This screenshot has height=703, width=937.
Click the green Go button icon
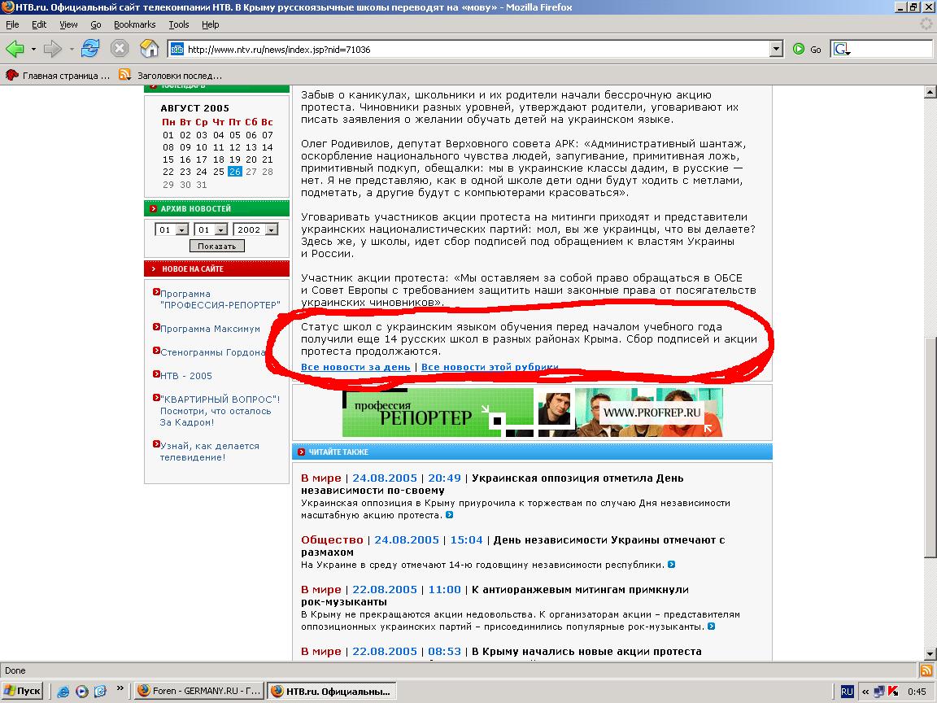[x=799, y=50]
